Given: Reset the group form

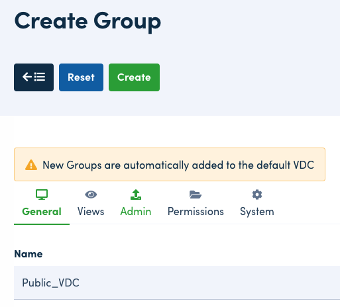Looking at the screenshot, I should pyautogui.click(x=81, y=77).
